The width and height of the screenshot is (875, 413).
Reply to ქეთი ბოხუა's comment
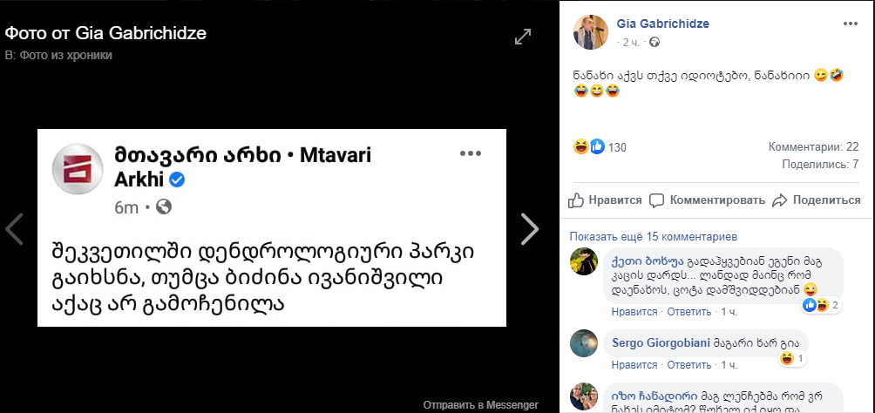[x=689, y=311]
